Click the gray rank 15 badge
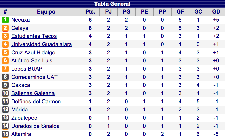 (5, 134)
